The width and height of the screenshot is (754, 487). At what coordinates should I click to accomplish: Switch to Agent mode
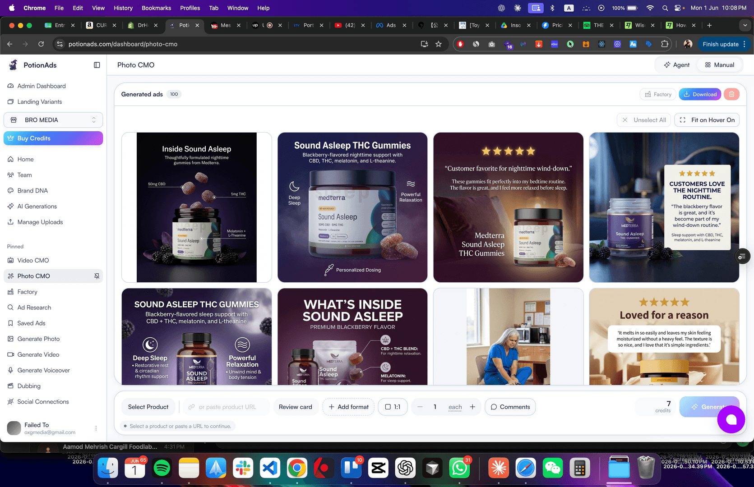click(676, 65)
